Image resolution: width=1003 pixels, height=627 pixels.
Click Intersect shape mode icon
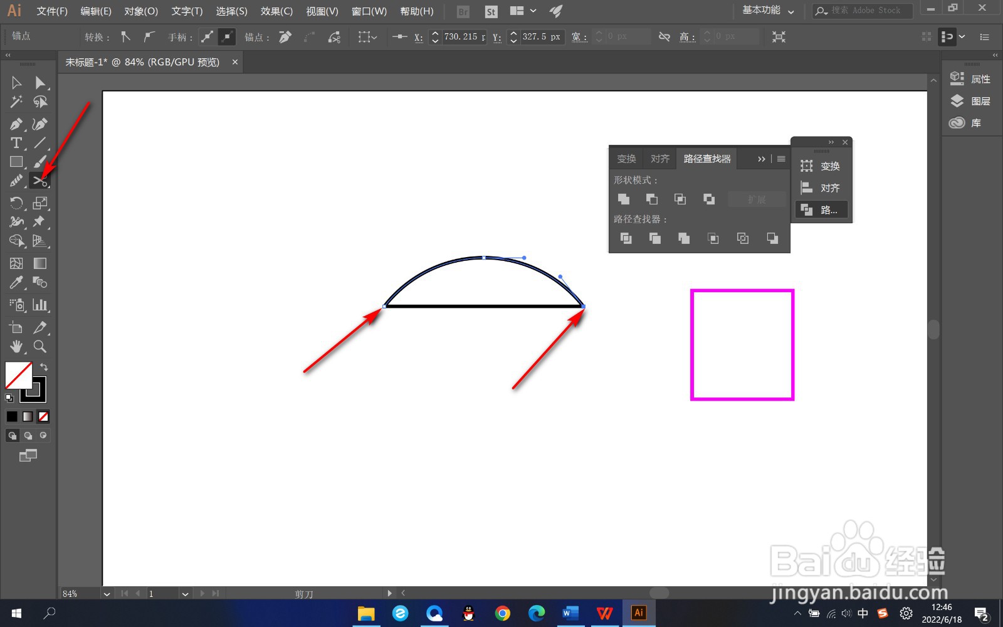point(680,199)
